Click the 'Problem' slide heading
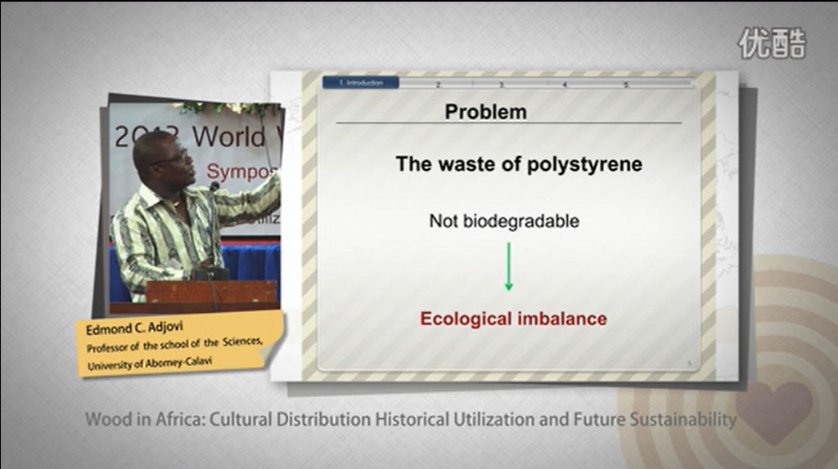The width and height of the screenshot is (838, 469). coord(485,112)
